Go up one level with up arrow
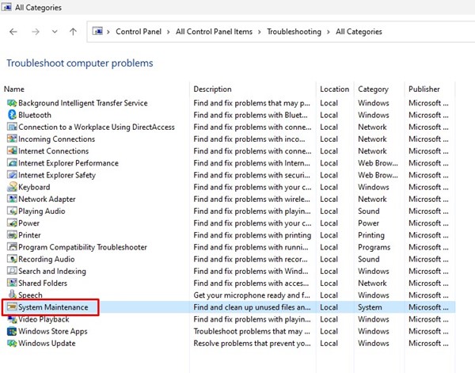Image resolution: width=475 pixels, height=373 pixels. (x=73, y=32)
